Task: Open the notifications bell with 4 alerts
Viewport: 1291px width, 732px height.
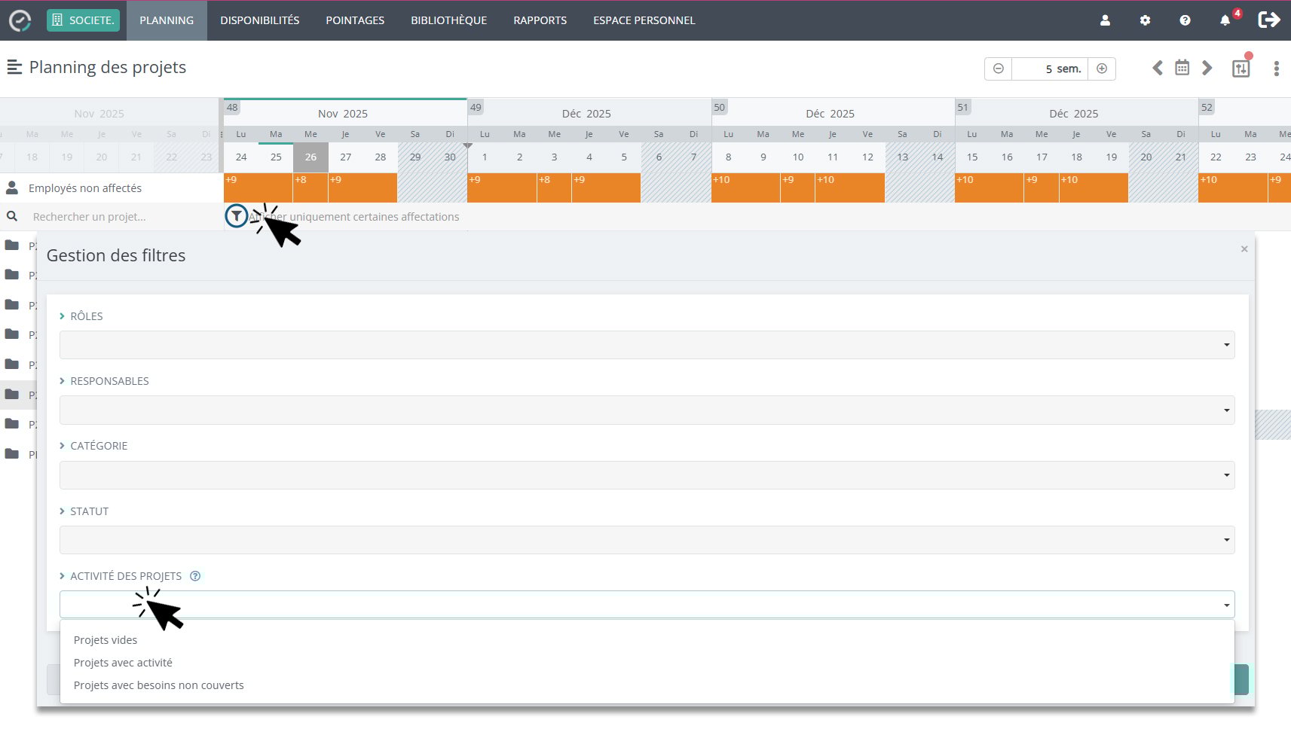Action: click(x=1223, y=21)
